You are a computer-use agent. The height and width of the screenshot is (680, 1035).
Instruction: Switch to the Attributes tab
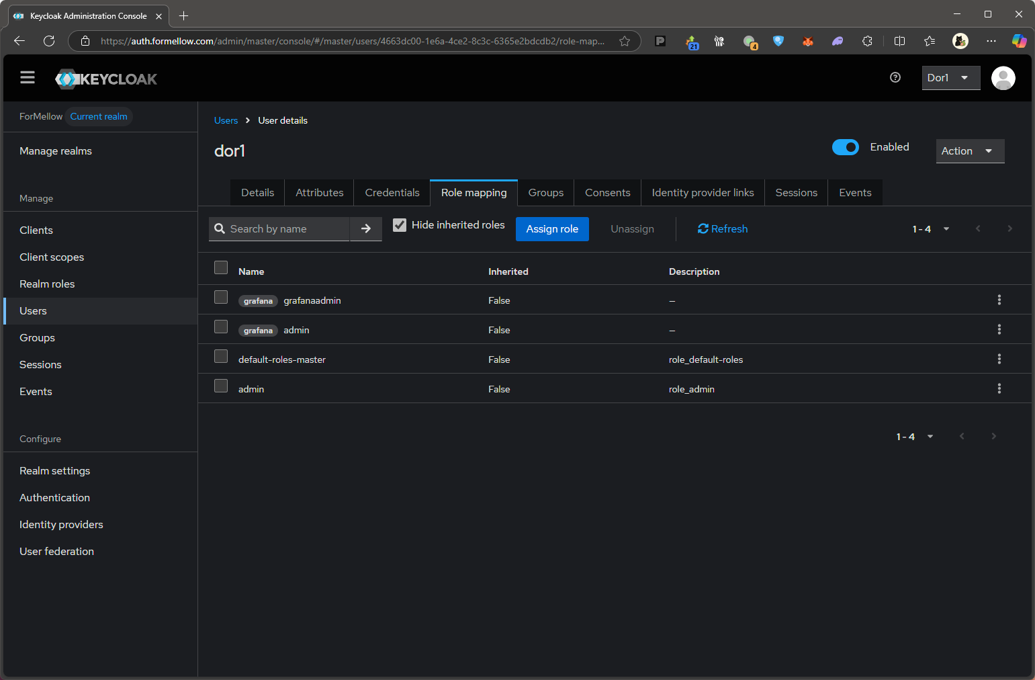click(320, 193)
